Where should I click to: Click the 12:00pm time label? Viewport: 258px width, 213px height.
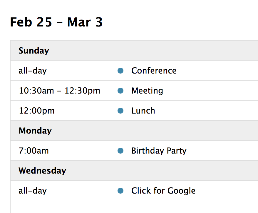[x=36, y=111]
